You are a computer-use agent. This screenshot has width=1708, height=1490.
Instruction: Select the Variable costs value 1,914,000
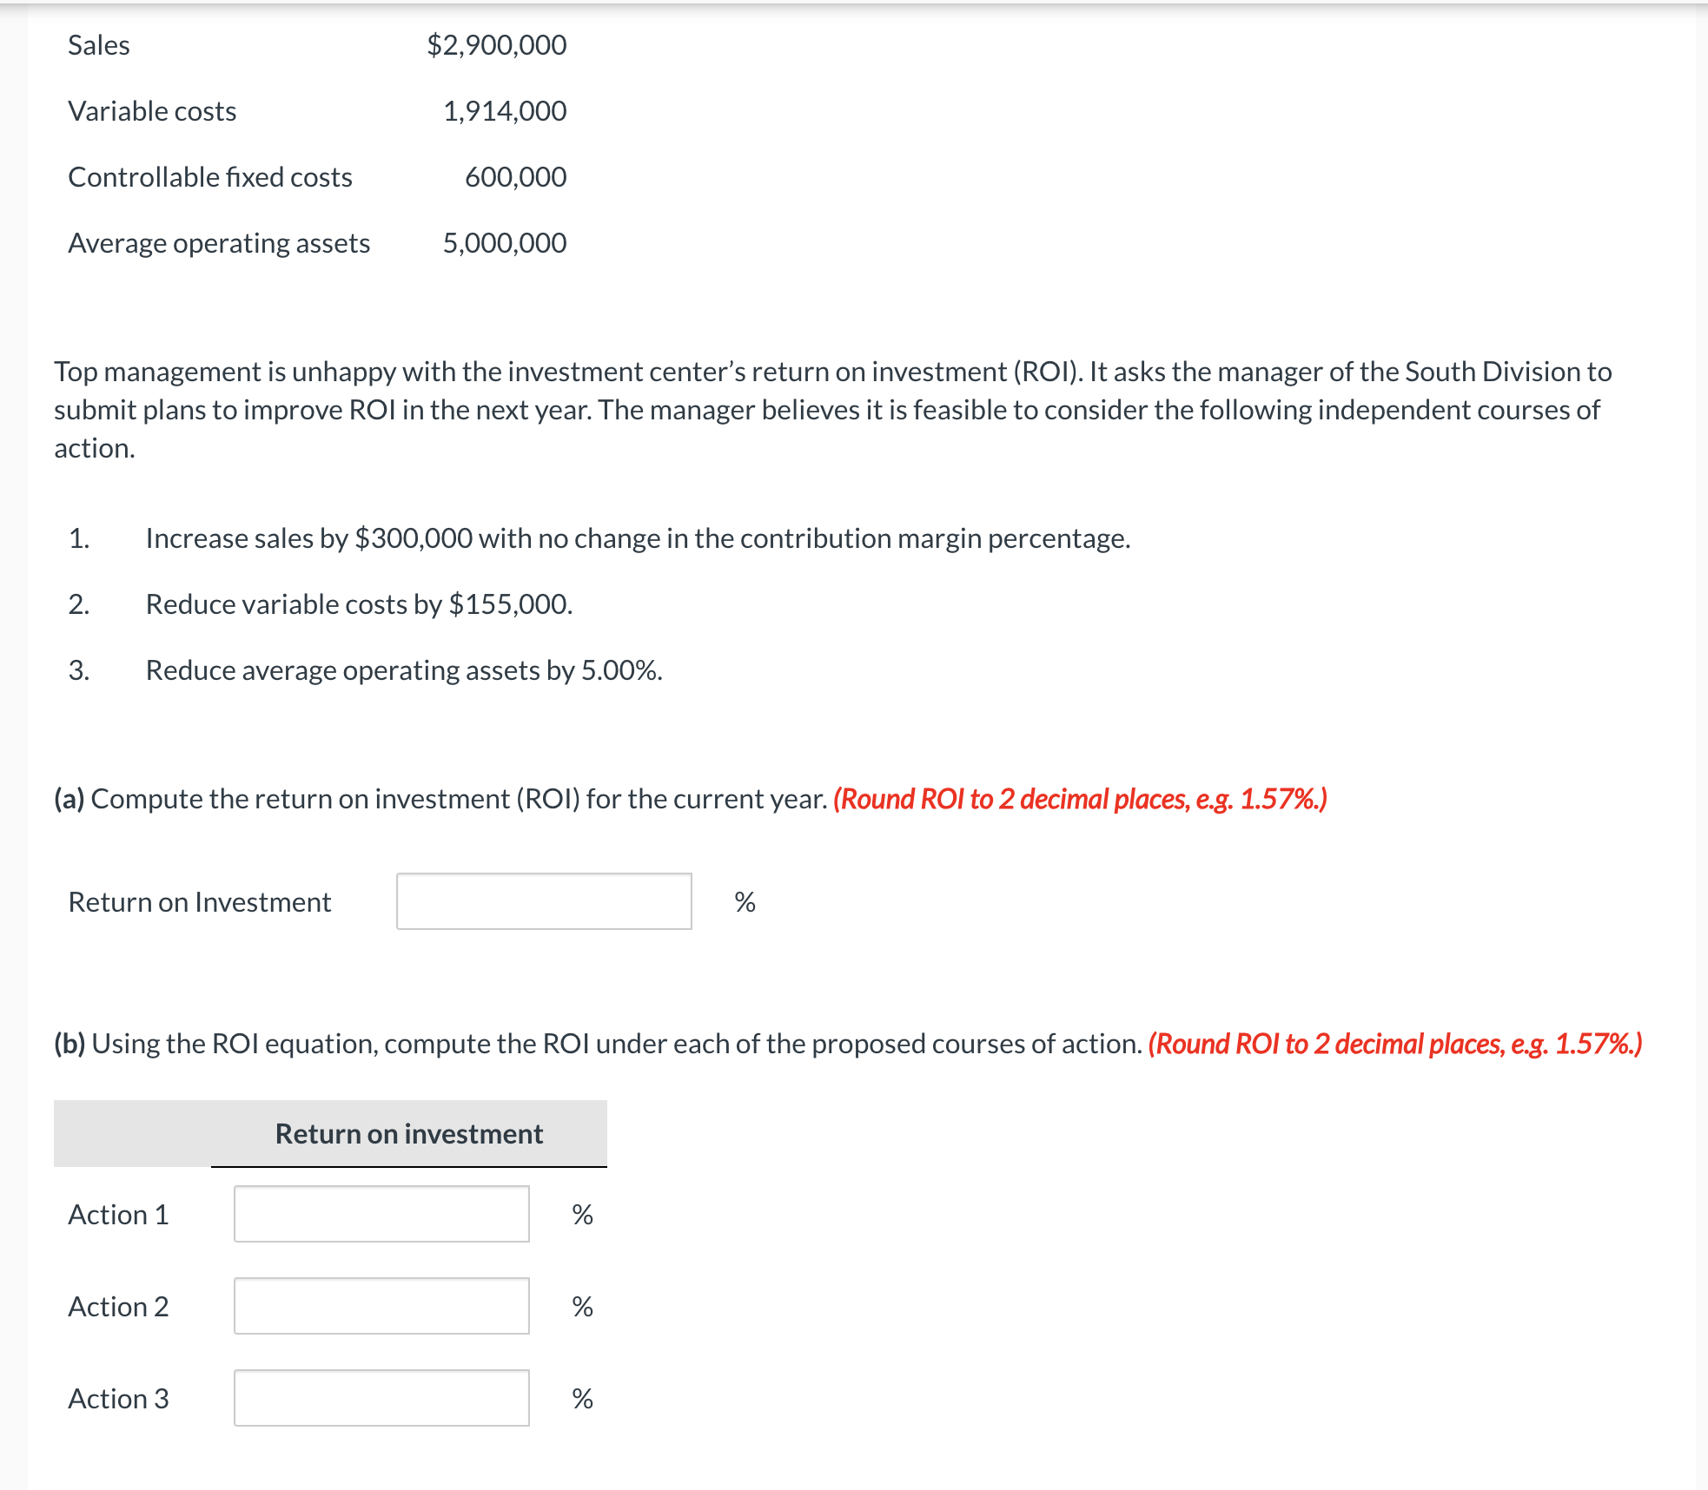point(504,111)
